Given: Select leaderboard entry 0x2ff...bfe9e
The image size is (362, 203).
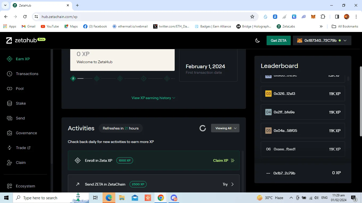Looking at the screenshot, I should pyautogui.click(x=303, y=112).
